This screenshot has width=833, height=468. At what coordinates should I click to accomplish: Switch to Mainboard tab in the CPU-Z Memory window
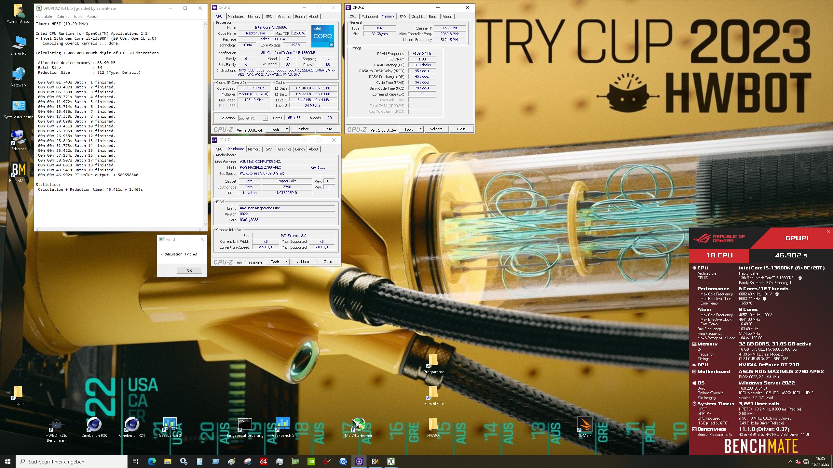(370, 17)
